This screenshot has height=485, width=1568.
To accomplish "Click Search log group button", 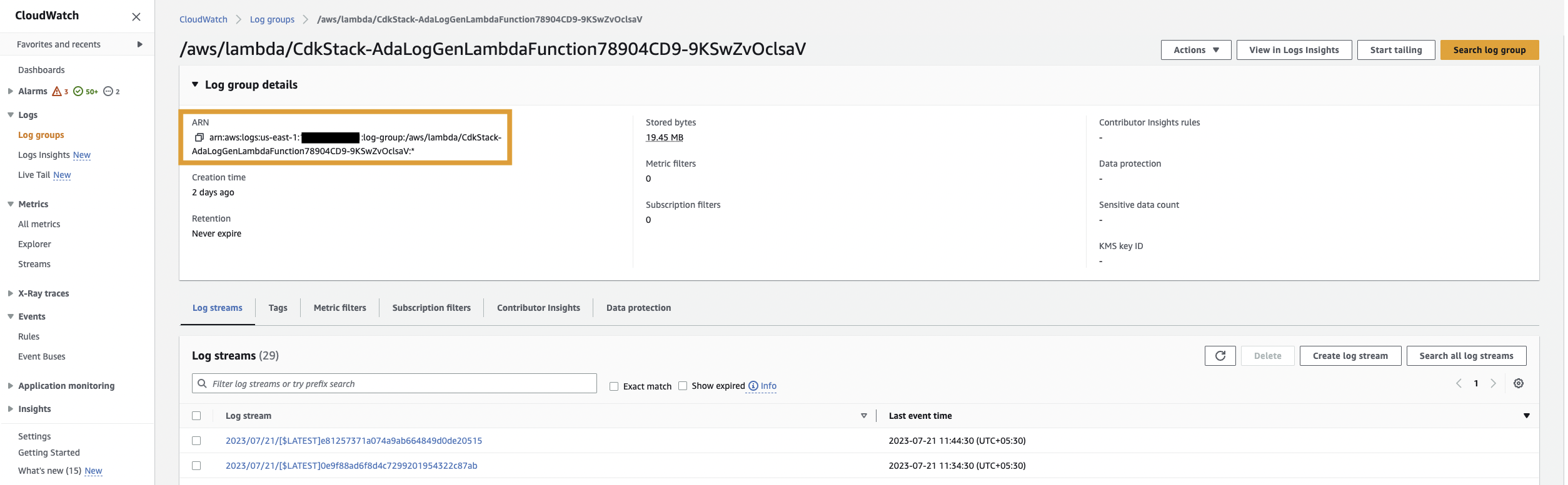I will pos(1489,50).
